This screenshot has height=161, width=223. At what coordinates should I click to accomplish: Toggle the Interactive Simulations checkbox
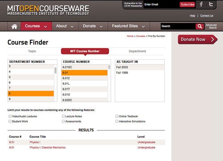click(x=117, y=121)
